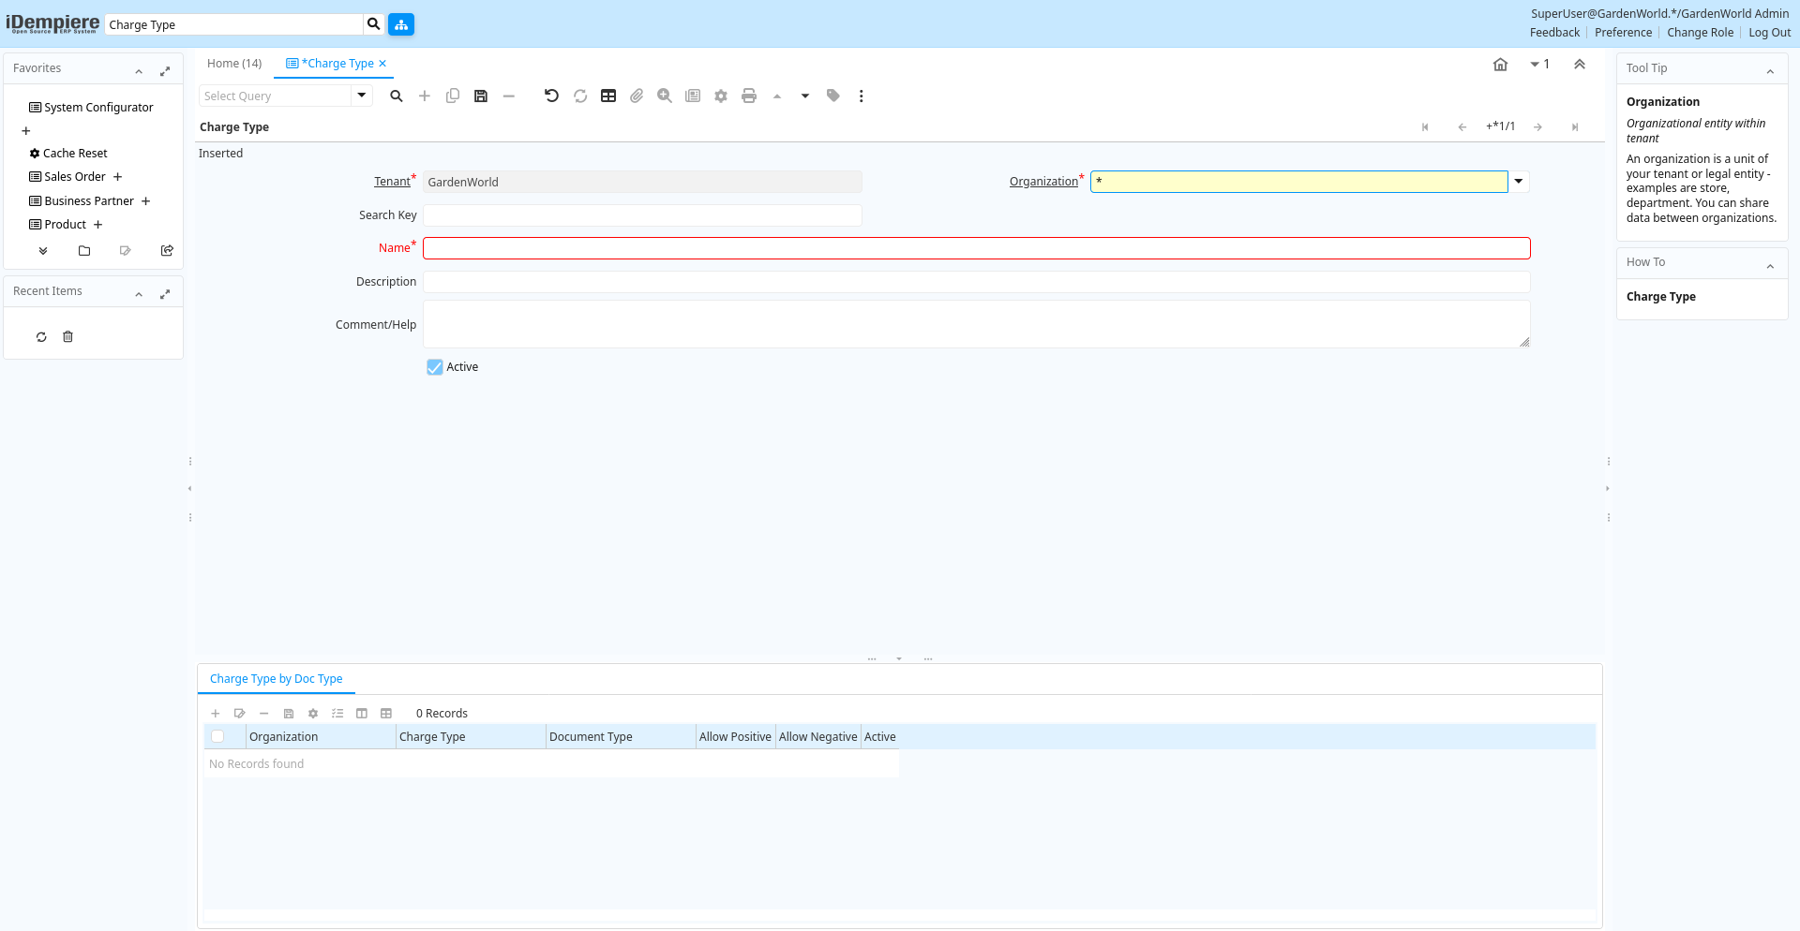Click the Home icon at top right
The height and width of the screenshot is (931, 1800).
[x=1500, y=65]
